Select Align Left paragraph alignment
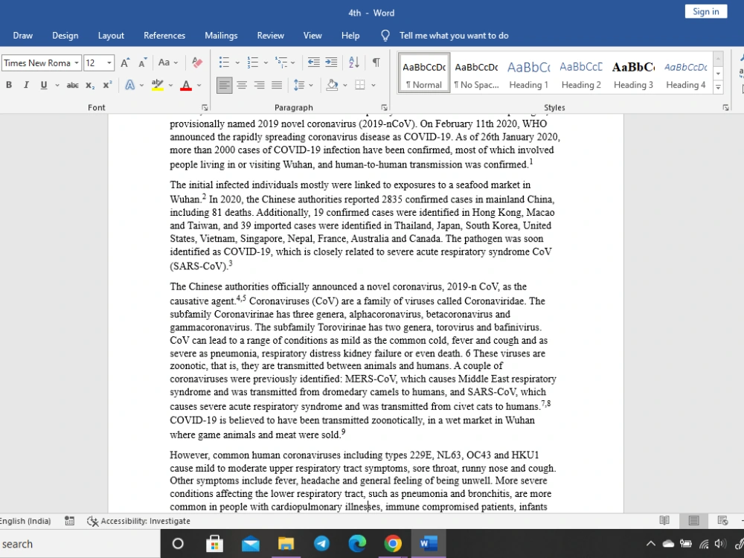744x558 pixels. pyautogui.click(x=224, y=85)
